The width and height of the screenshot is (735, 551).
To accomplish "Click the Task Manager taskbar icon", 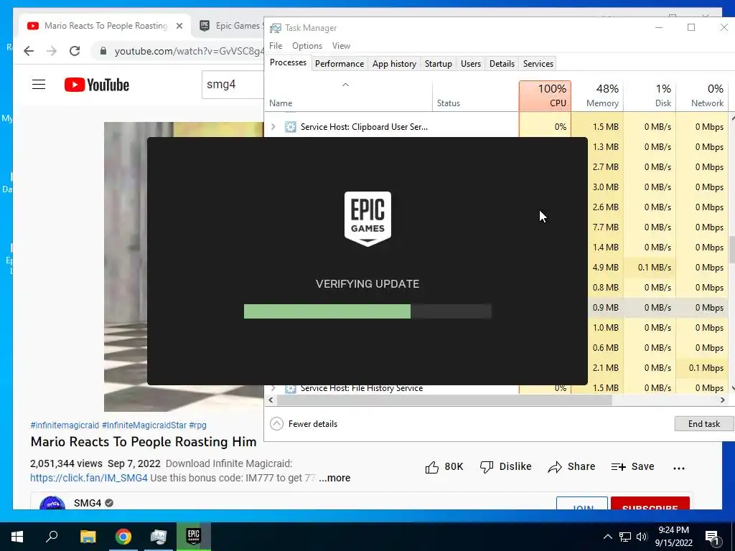I will (159, 537).
